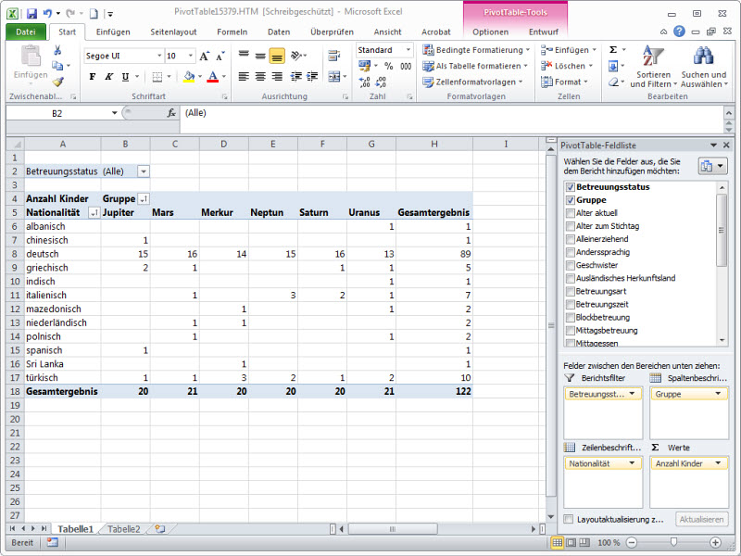Screen dimensions: 741x556
Task: Open Gruppe column filter dropdown
Action: (144, 199)
